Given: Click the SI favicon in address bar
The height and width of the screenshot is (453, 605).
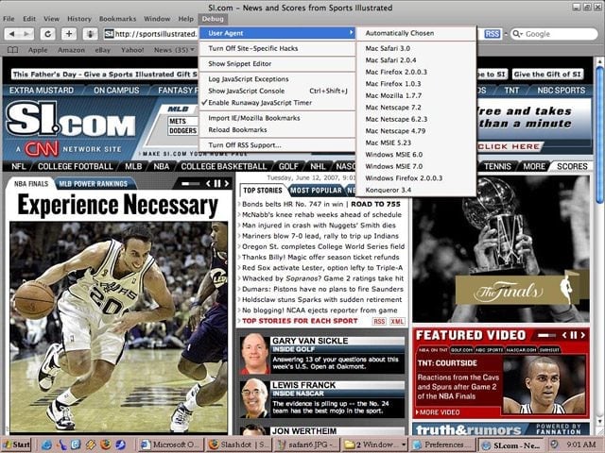Looking at the screenshot, I should pyautogui.click(x=110, y=34).
